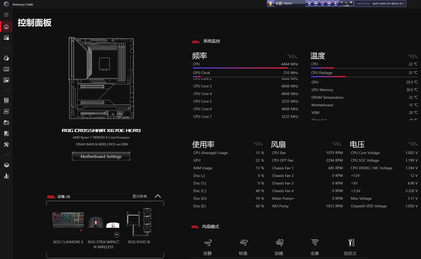Open the Devices sidebar icon
The width and height of the screenshot is (421, 259).
6,38
